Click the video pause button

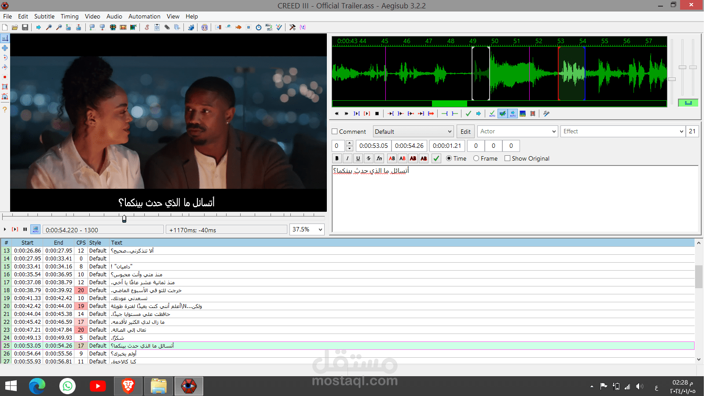[25, 229]
